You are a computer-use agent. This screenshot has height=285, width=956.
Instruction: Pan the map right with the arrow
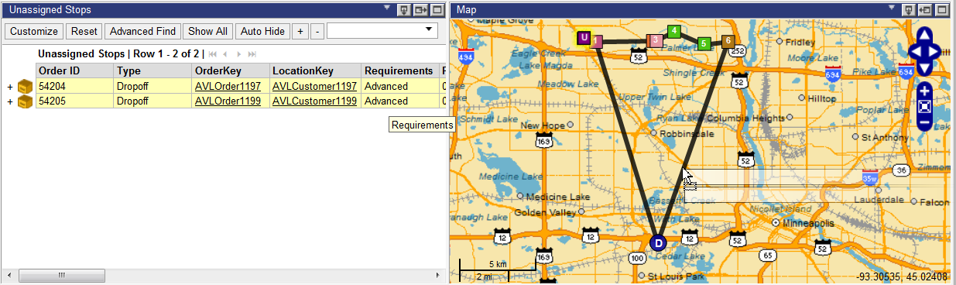click(936, 52)
